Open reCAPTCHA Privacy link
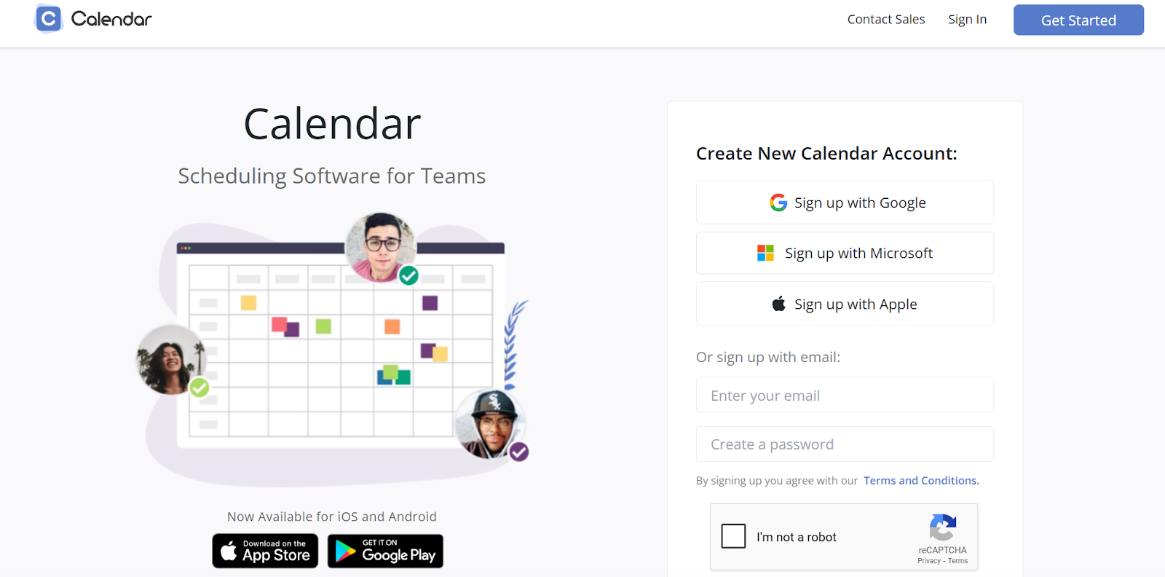Viewport: 1165px width, 577px height. click(x=930, y=561)
